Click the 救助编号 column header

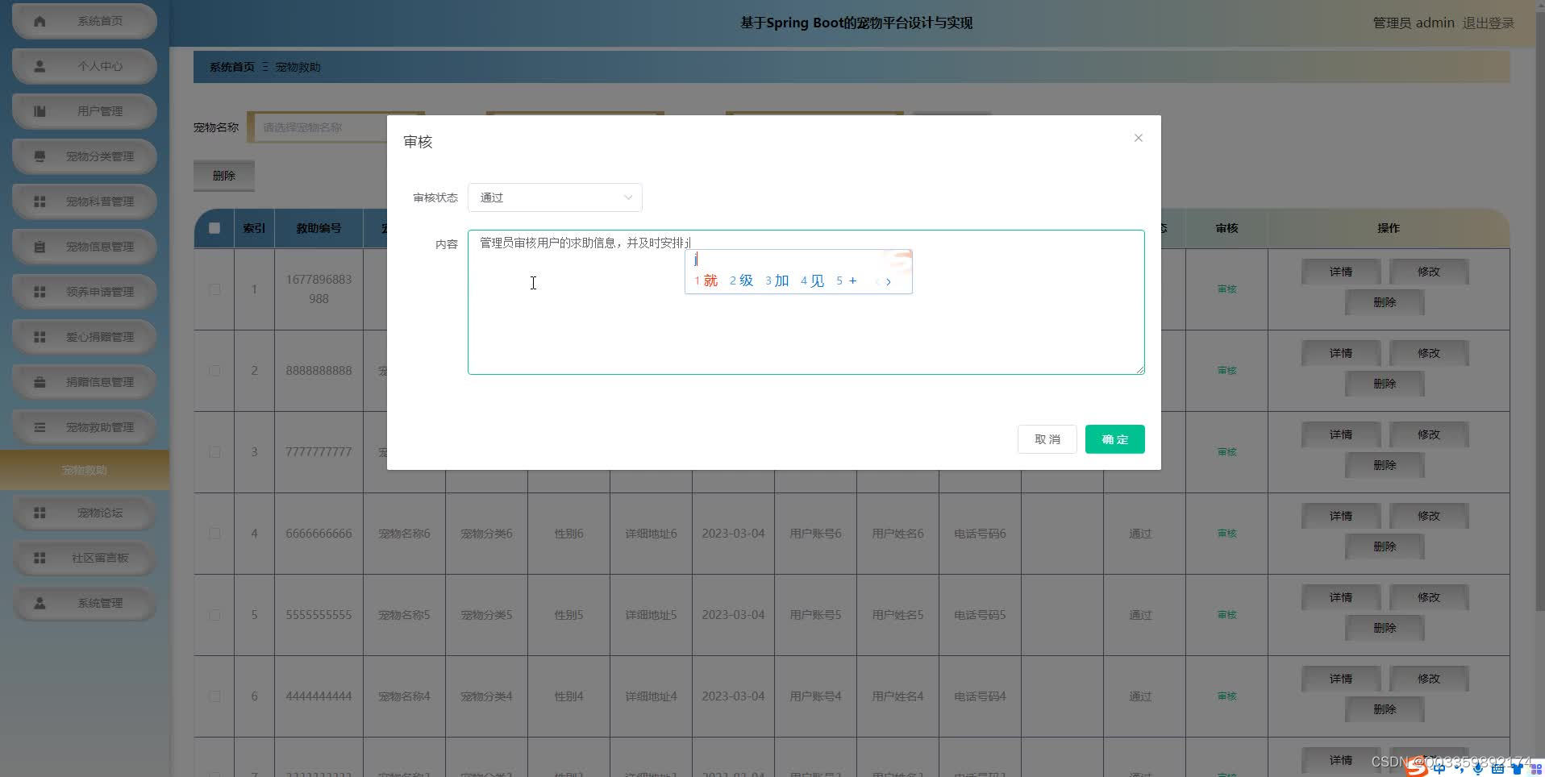pyautogui.click(x=319, y=228)
